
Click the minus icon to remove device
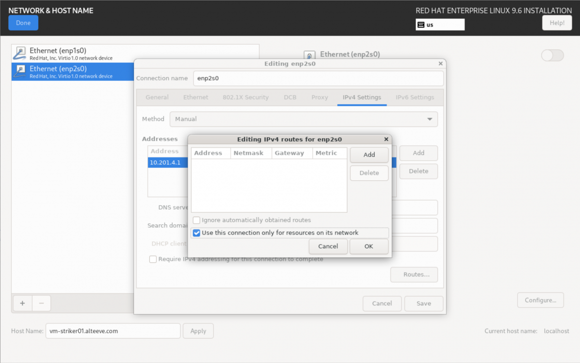point(41,303)
